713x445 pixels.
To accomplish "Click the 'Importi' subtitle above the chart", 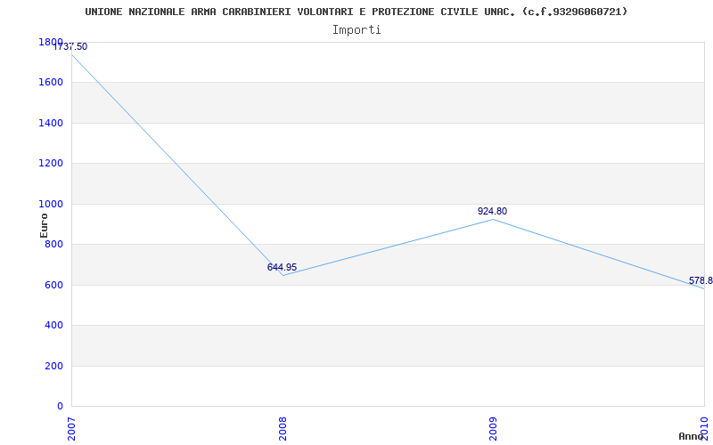I will pos(356,29).
